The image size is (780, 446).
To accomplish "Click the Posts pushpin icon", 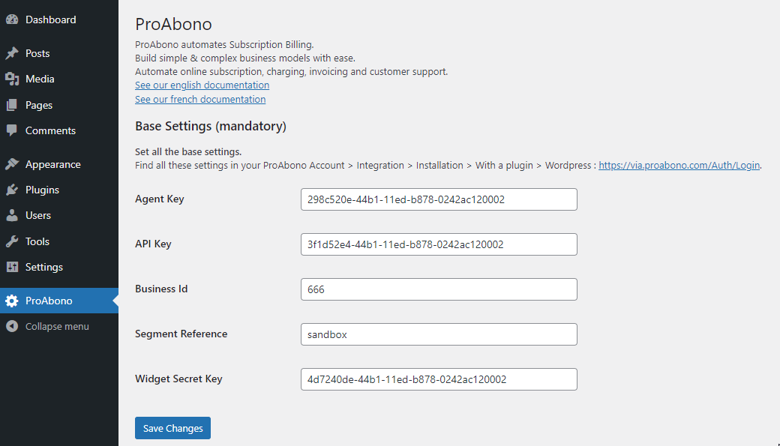I will [12, 53].
